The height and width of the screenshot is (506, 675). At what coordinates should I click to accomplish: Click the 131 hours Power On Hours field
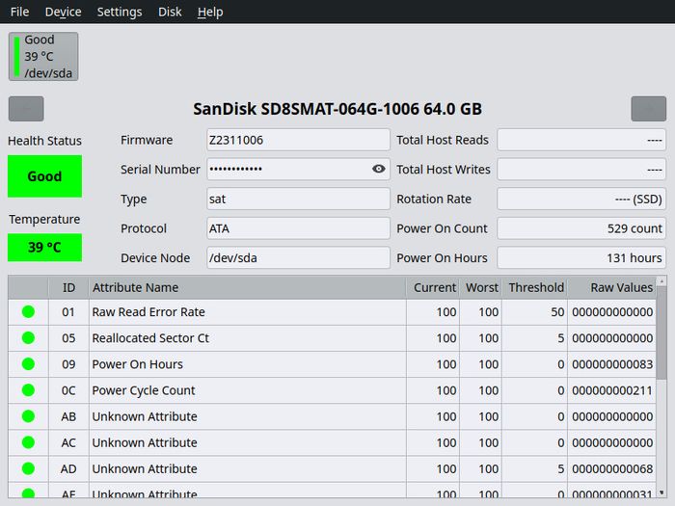581,257
